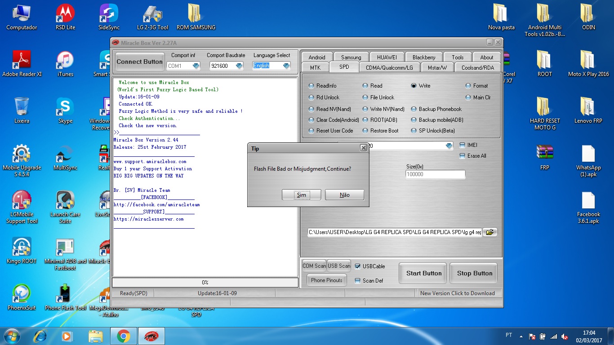
Task: Switch to the Samsung tab
Action: point(351,57)
